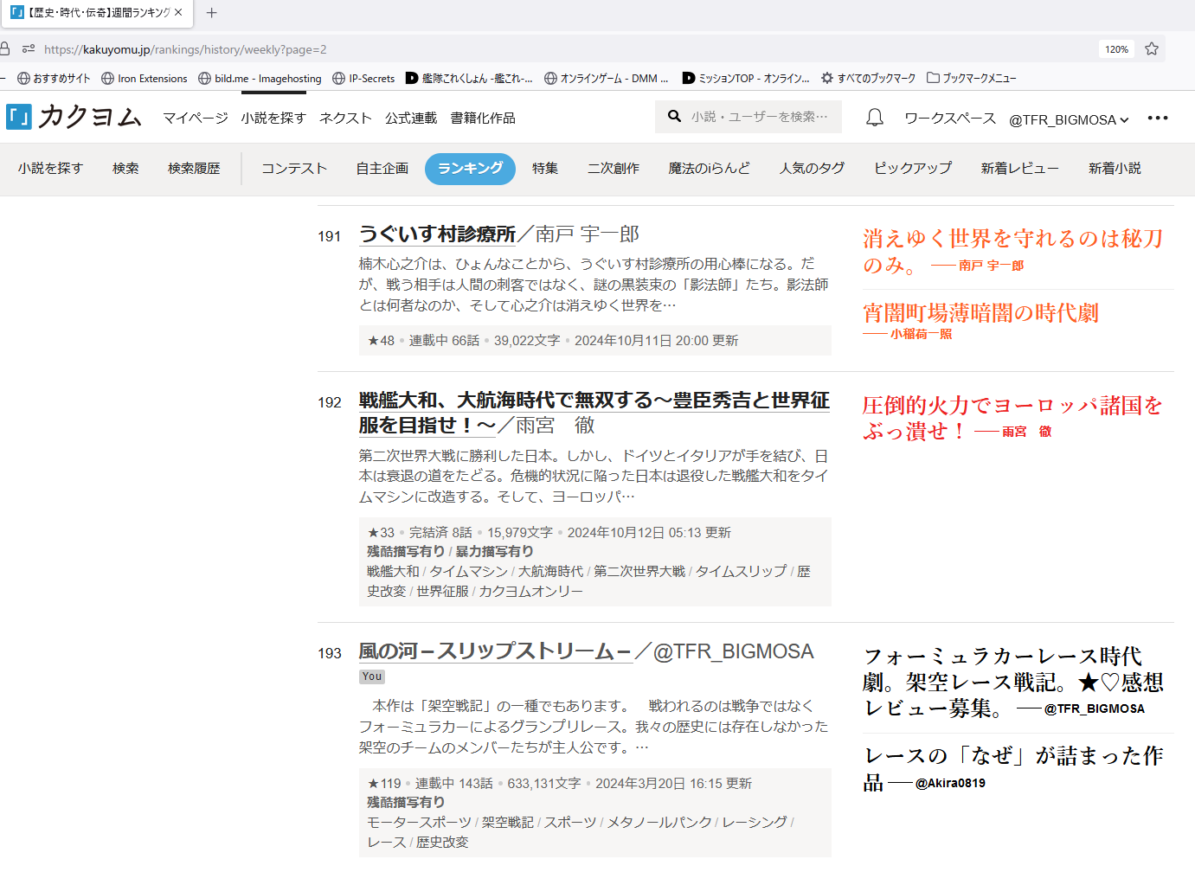Focus the 小説・ユーザーを検索 search field
The width and height of the screenshot is (1195, 872).
point(759,117)
